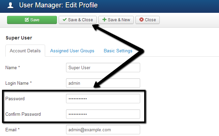Click the green plus icon on Save & New
The width and height of the screenshot is (219, 136).
click(x=104, y=20)
